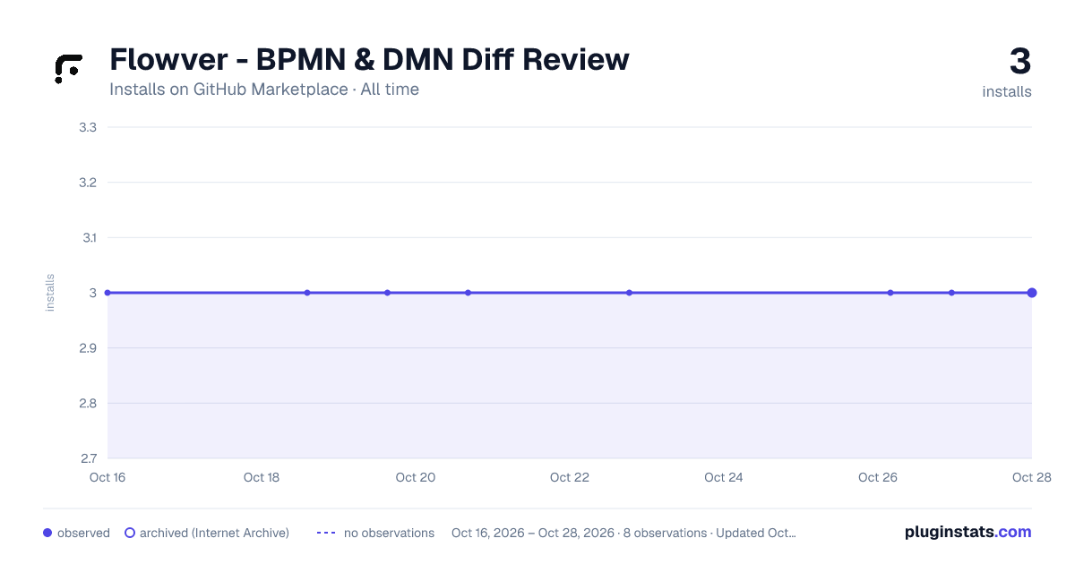This screenshot has width=1075, height=564.
Task: Select the data point between Oct 26 and Oct 28
Action: pyautogui.click(x=951, y=293)
